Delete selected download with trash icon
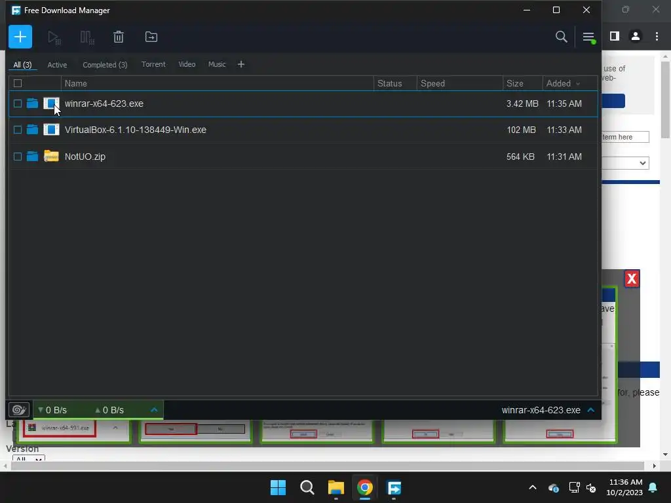 (119, 37)
